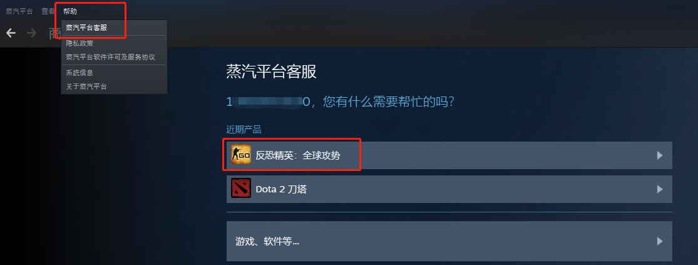This screenshot has height=265, width=698.
Task: Open 反恐精英:全球攻势 support entry
Action: (449, 155)
